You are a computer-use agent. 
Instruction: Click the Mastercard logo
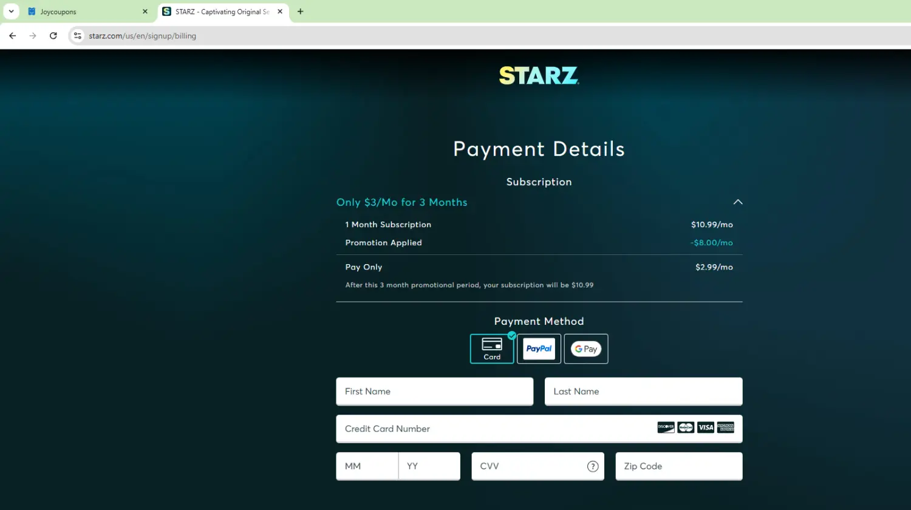pyautogui.click(x=686, y=427)
